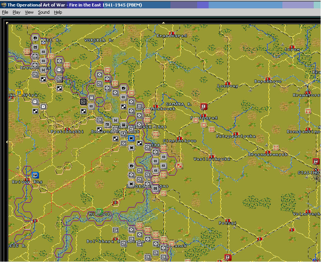The height and width of the screenshot is (262, 321).
Task: Click the Krasnograd objective flag
Action: coord(172,33)
